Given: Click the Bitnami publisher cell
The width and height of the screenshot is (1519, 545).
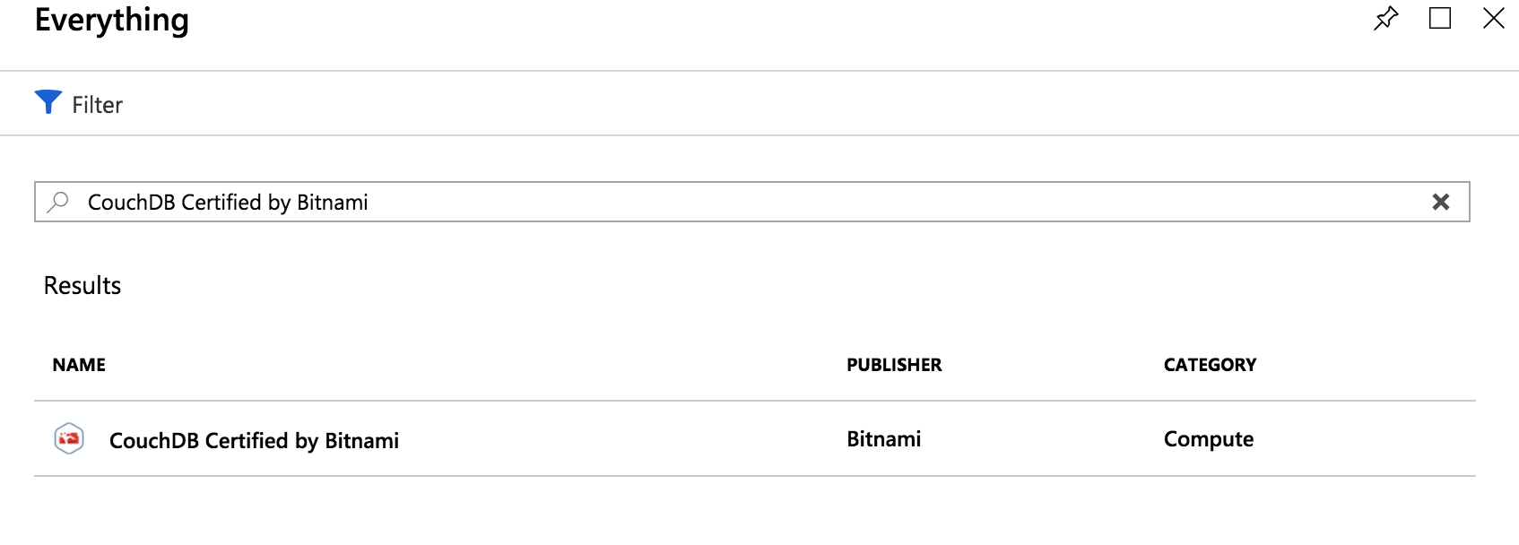Looking at the screenshot, I should click(883, 439).
